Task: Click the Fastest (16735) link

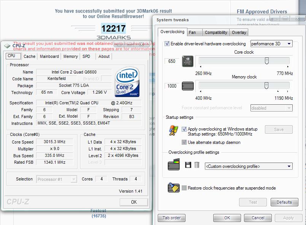Action: click(x=98, y=214)
